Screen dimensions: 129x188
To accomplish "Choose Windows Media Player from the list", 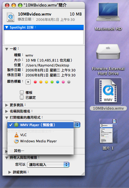I will [x=40, y=141].
